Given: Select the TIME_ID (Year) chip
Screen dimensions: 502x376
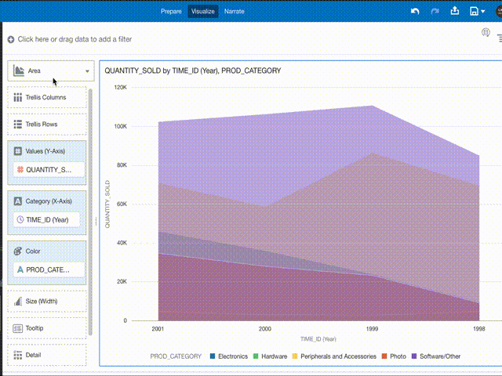Looking at the screenshot, I should tap(46, 219).
